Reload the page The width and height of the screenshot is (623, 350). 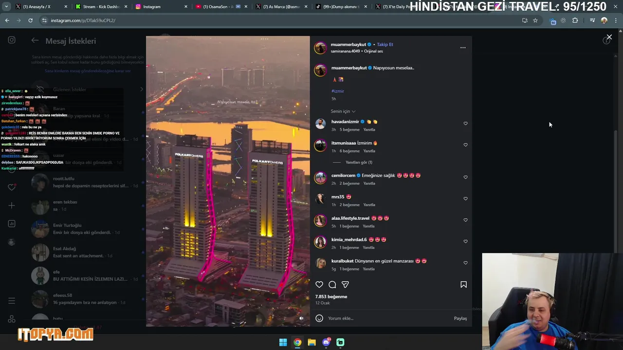[30, 20]
